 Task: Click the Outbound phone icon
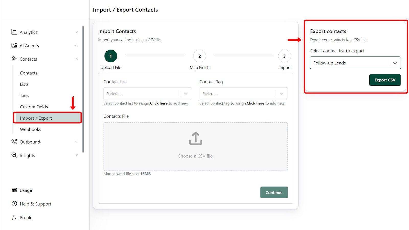coord(14,142)
